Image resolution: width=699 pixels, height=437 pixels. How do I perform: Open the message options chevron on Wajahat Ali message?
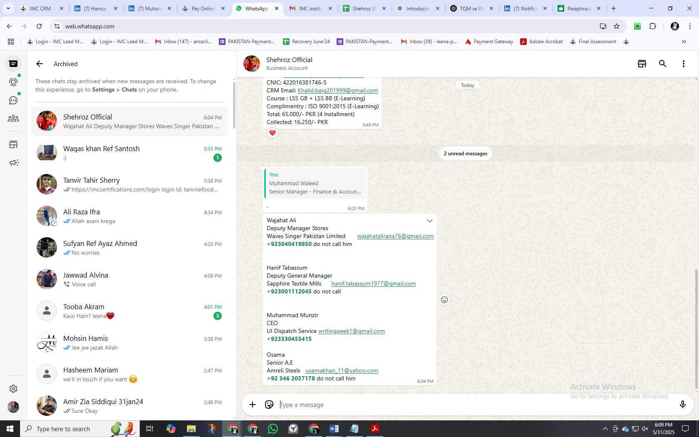pos(429,221)
